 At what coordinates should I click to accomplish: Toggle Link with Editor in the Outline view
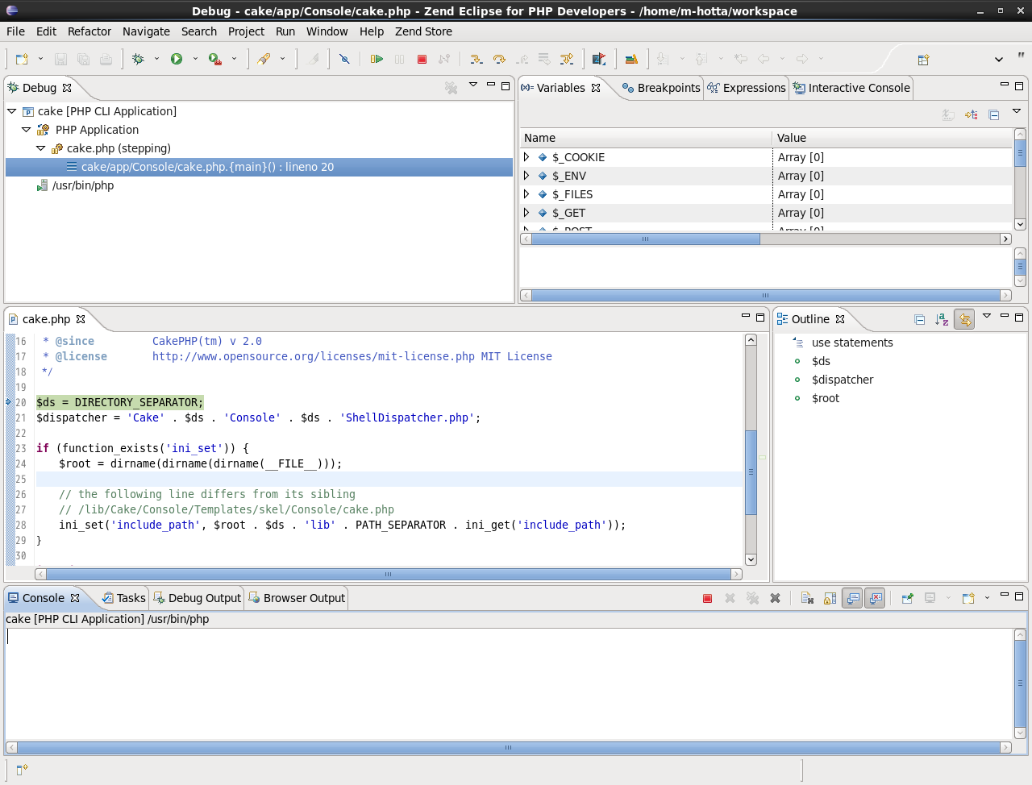pos(964,319)
